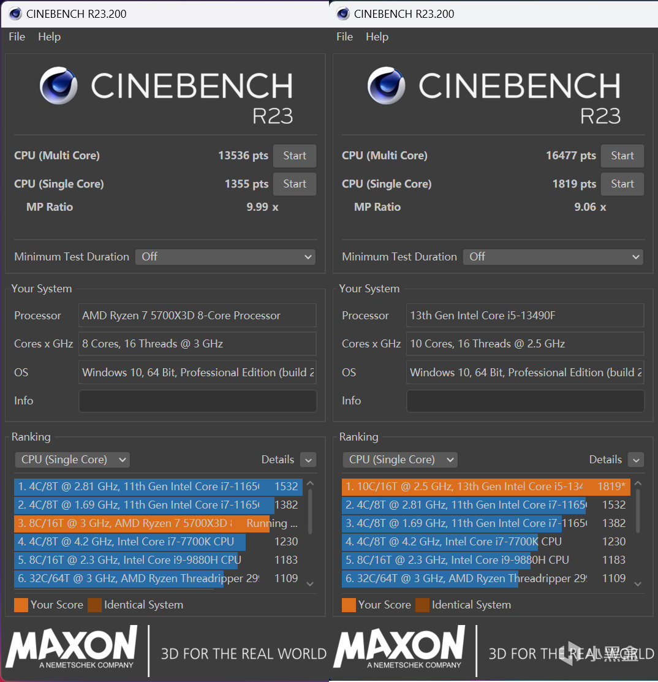Select left ranking row 2, score 1382
Screen dimensions: 658x682
pos(158,505)
